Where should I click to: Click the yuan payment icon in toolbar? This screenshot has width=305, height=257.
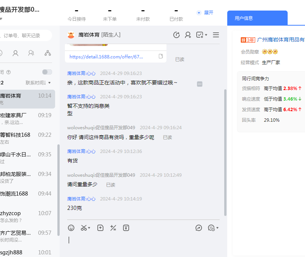coord(126,228)
